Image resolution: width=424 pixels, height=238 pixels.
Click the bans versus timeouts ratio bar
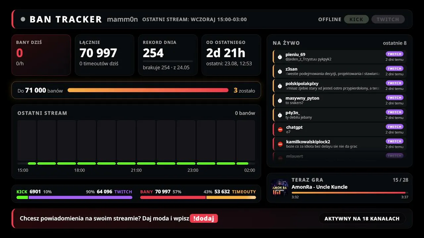pyautogui.click(x=198, y=197)
